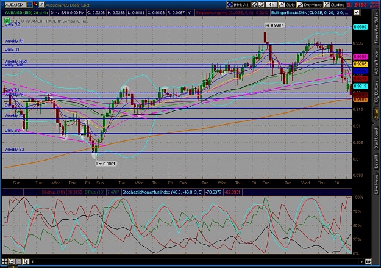Click the Daily S3 pivot label
The width and height of the screenshot is (381, 268).
(12, 131)
